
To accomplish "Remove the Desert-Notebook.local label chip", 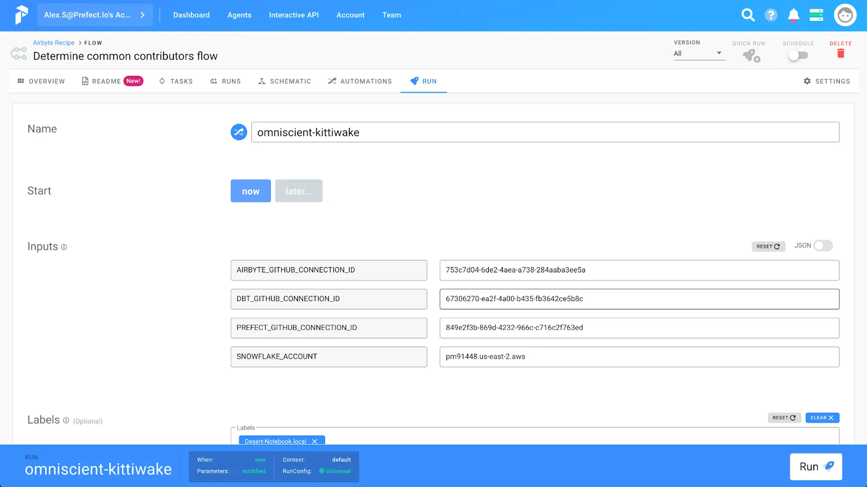I will [x=314, y=441].
